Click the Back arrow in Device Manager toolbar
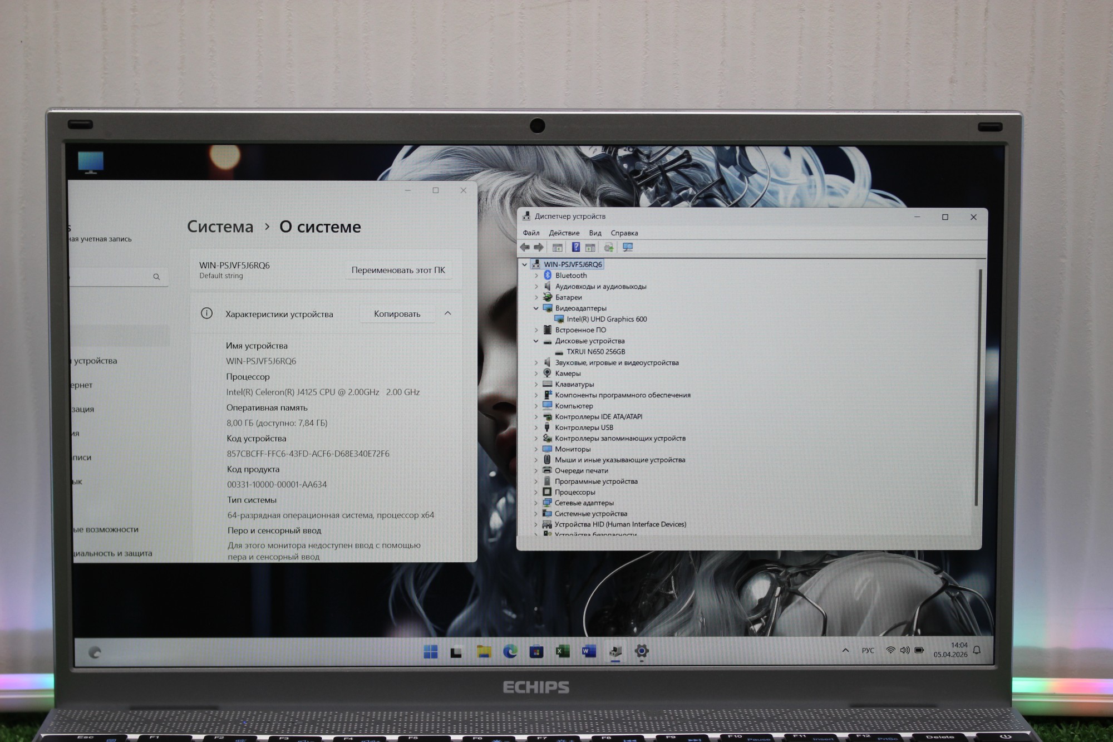Image resolution: width=1113 pixels, height=742 pixels. tap(525, 247)
